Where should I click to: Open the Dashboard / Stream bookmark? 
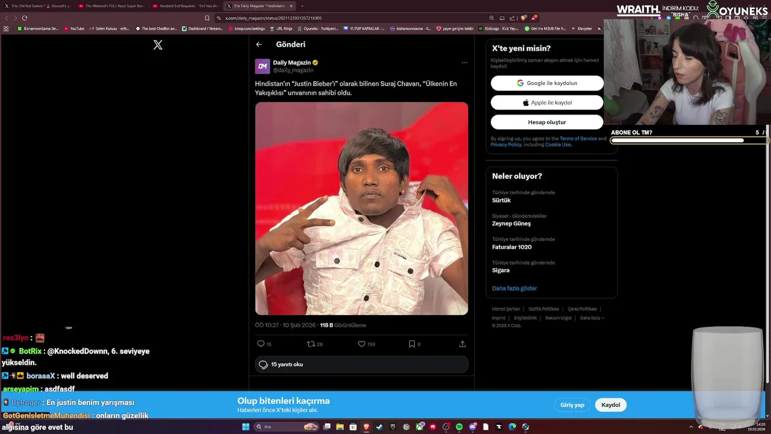[202, 28]
